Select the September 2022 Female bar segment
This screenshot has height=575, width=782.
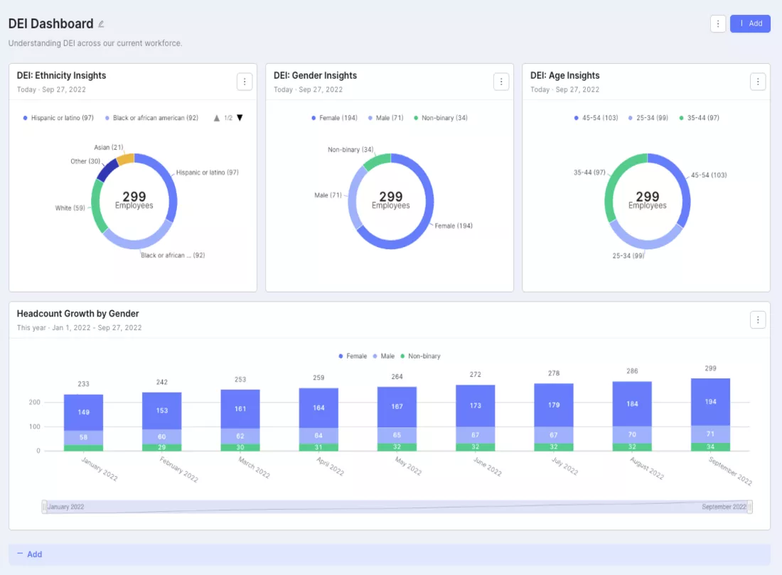tap(710, 402)
